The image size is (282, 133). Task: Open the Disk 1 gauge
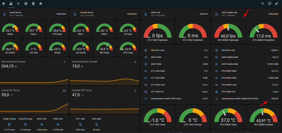pos(81,29)
